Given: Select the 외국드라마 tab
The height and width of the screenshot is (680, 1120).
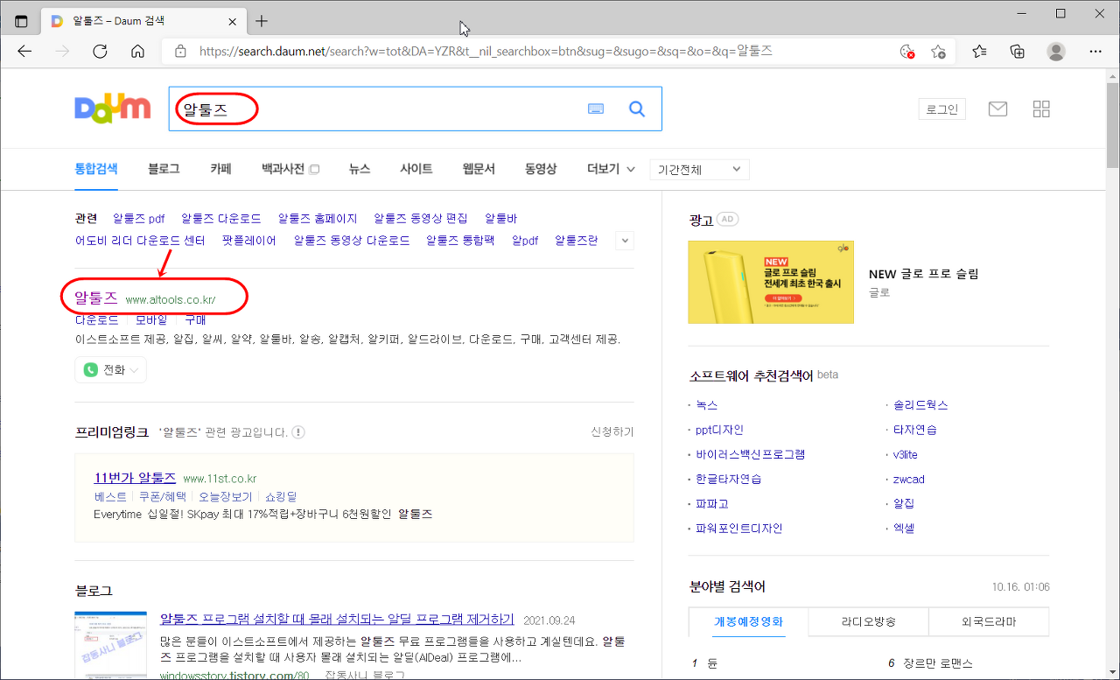Looking at the screenshot, I should click(989, 622).
